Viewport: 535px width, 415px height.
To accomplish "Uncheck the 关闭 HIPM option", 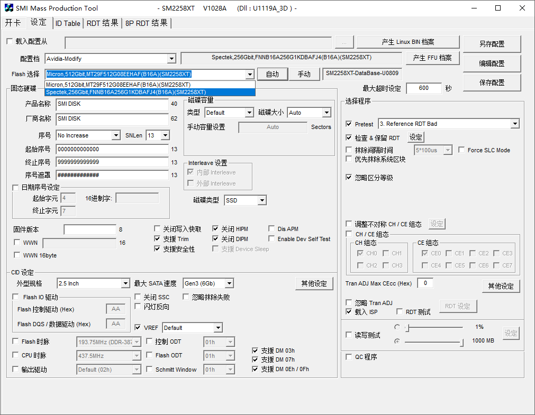I will tap(216, 229).
